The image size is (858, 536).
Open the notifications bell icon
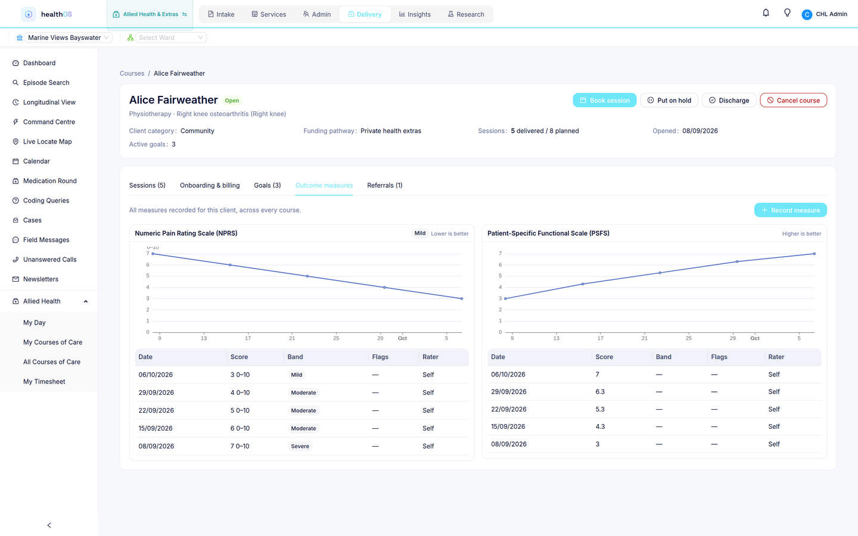766,13
